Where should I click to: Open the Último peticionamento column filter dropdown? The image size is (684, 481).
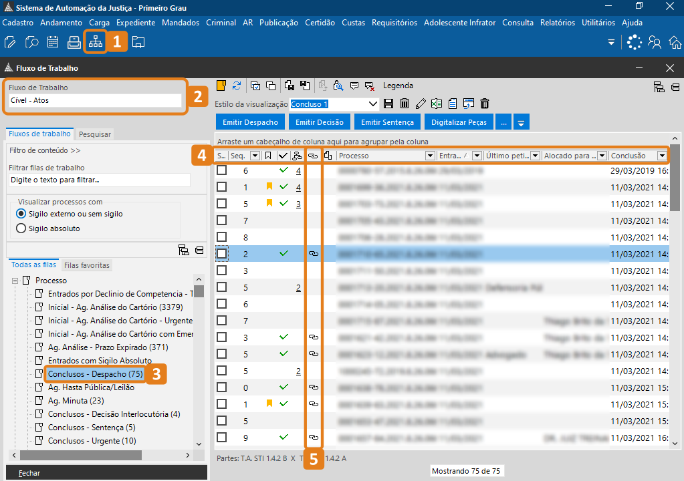pyautogui.click(x=536, y=156)
